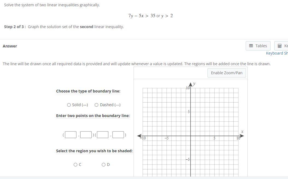Click the first point's x-coordinate input box
Image resolution: width=288 pixels, height=179 pixels.
coord(70,134)
